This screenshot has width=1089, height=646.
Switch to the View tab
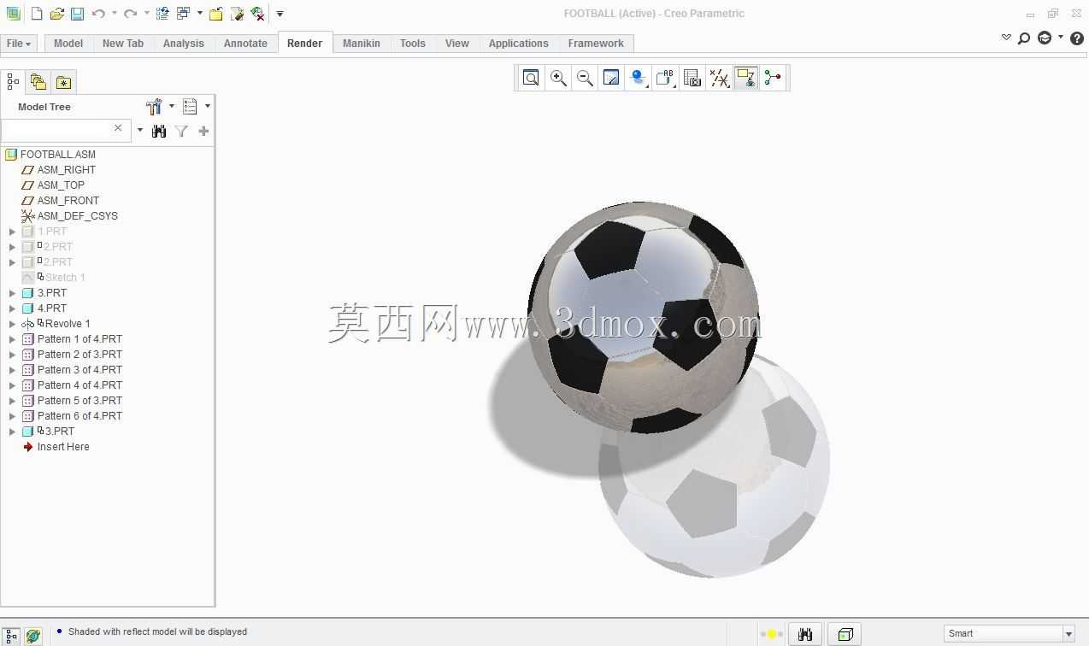pos(457,43)
